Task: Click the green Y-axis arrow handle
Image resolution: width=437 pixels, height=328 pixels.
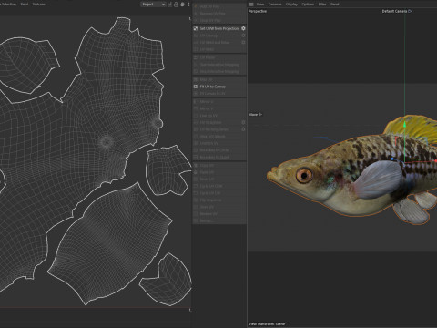Action: (404, 124)
